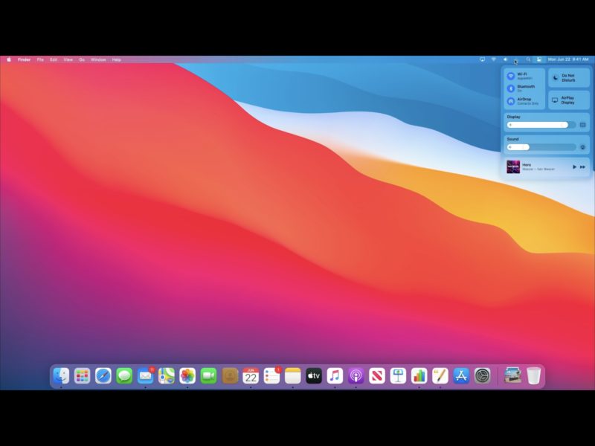The image size is (595, 446).
Task: Adjust the Display brightness slider
Action: pyautogui.click(x=541, y=125)
